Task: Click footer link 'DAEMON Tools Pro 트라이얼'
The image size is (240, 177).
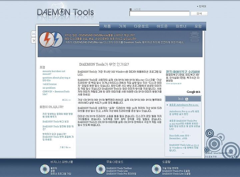Action: (x=121, y=174)
